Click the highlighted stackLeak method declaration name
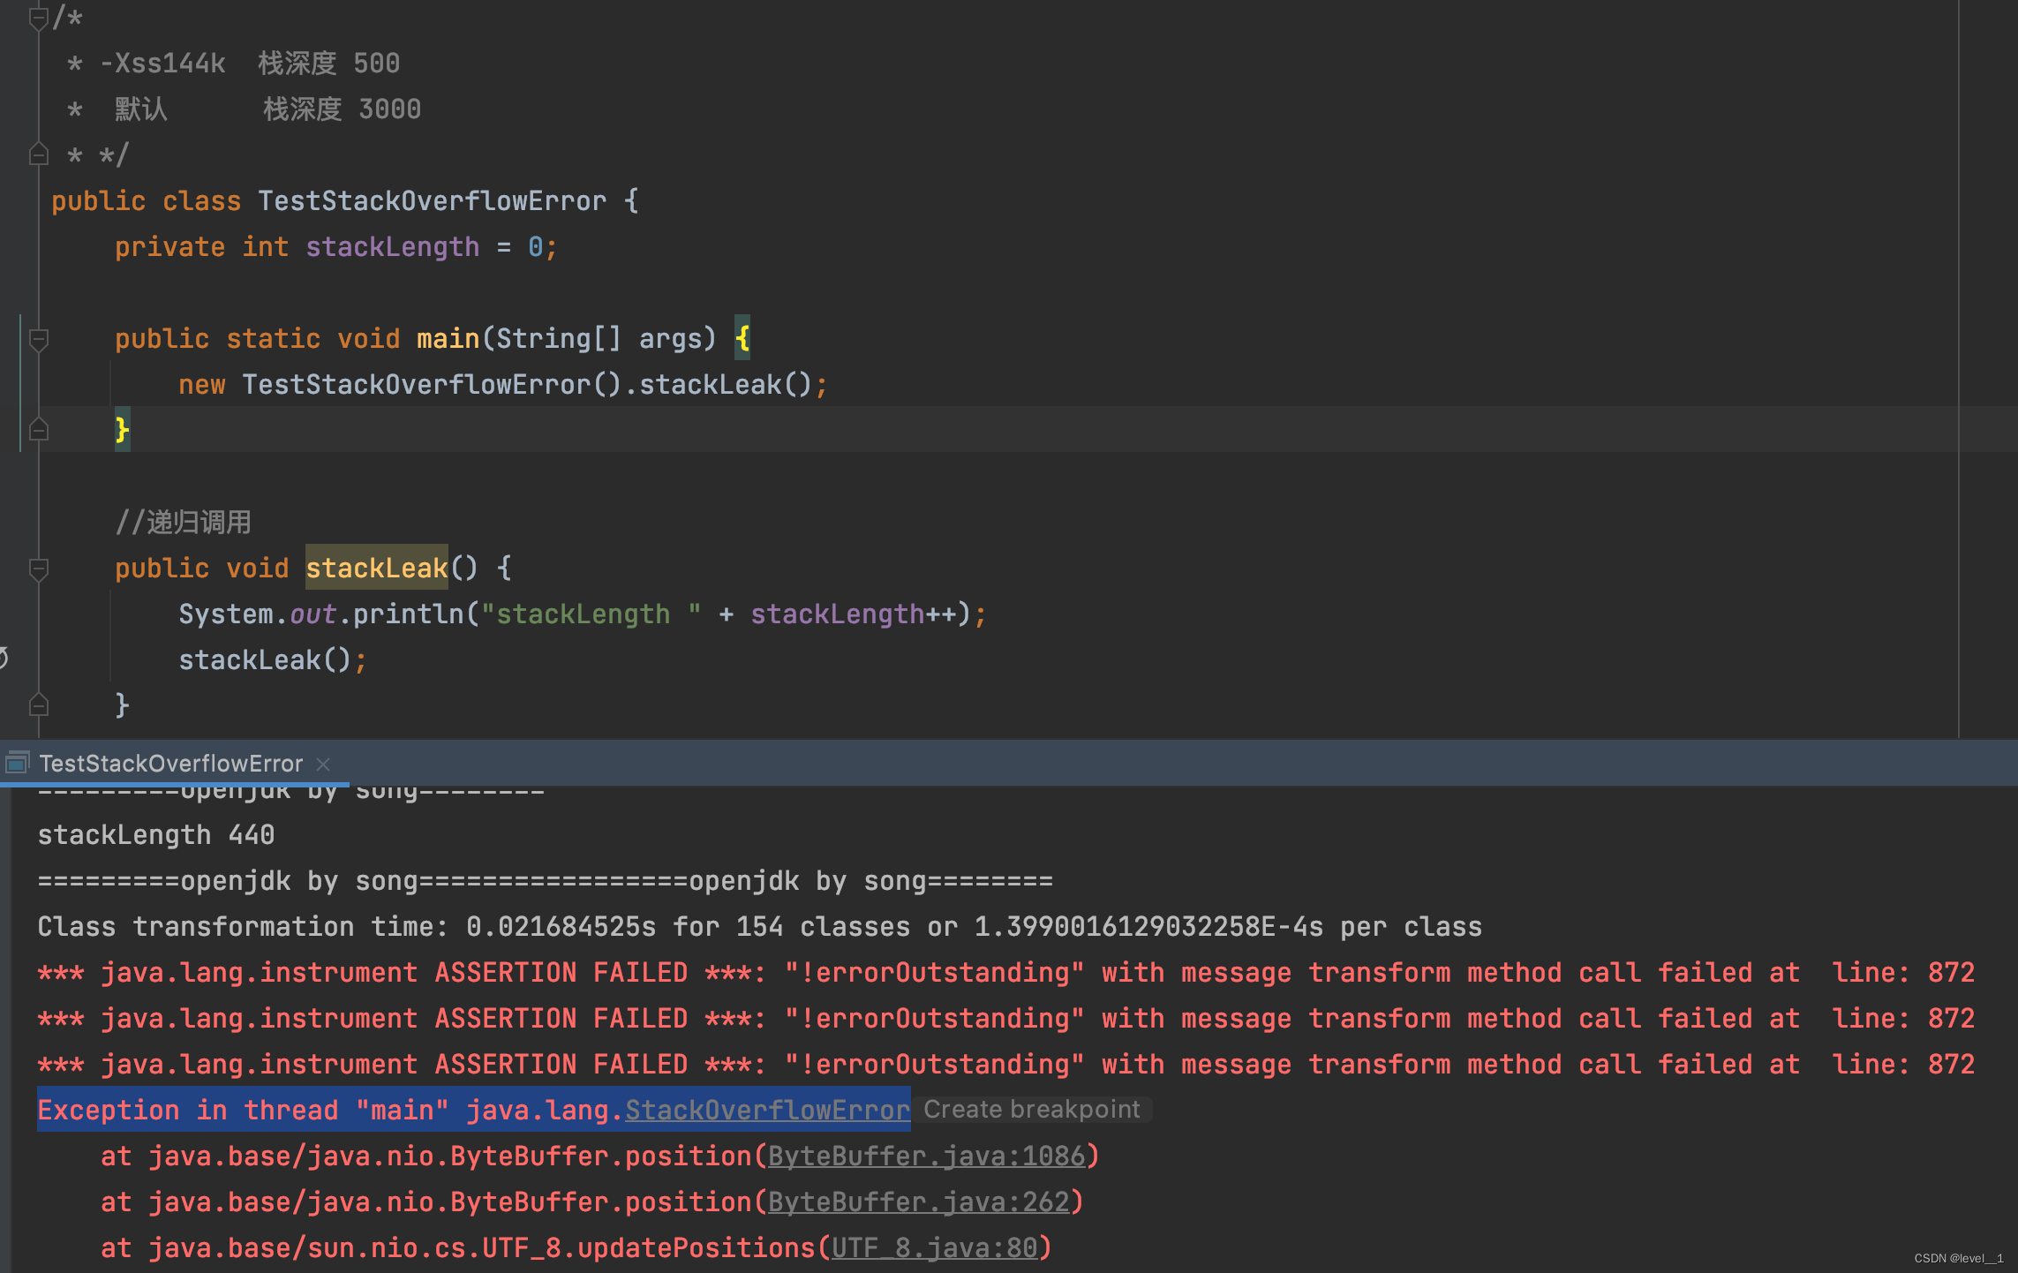 pyautogui.click(x=376, y=568)
